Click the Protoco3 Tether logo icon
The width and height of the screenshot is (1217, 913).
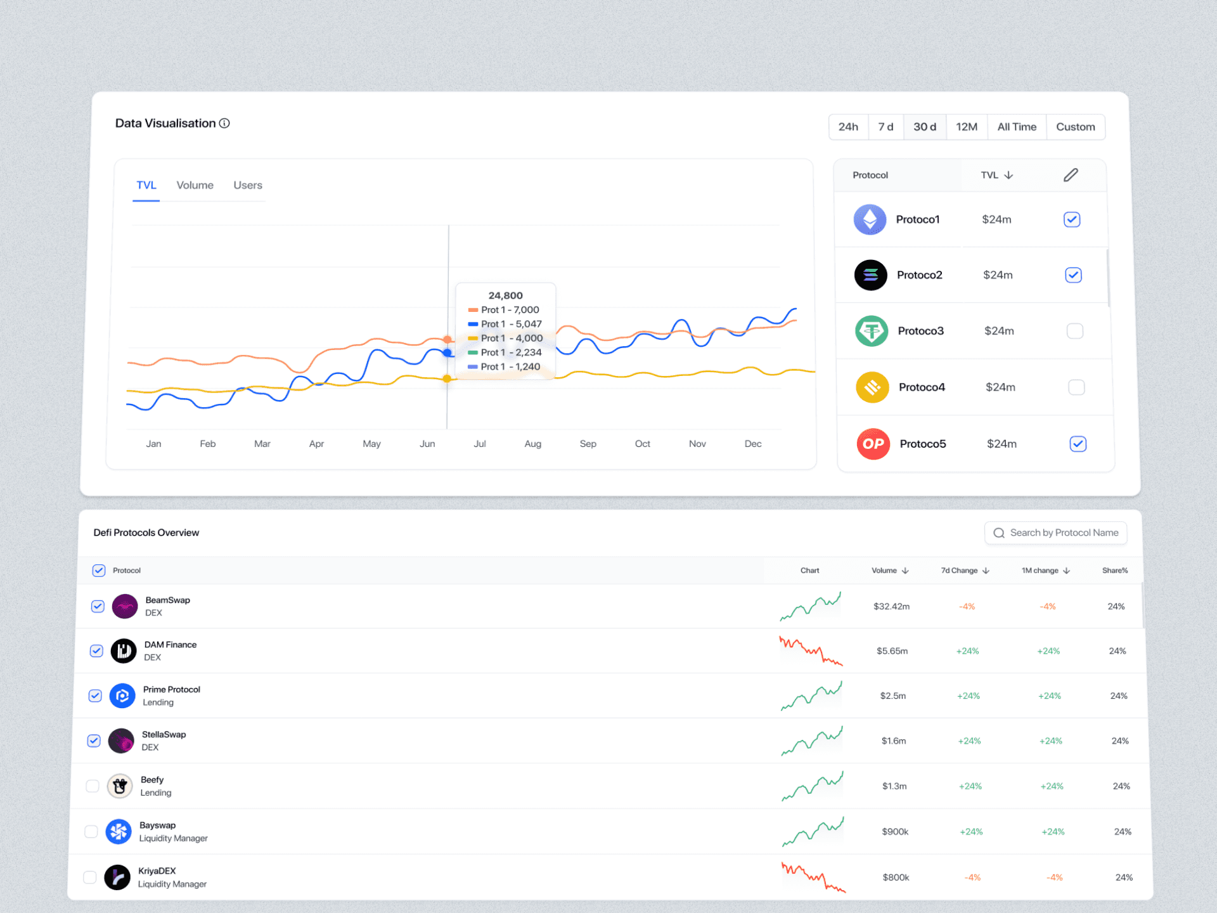point(872,331)
